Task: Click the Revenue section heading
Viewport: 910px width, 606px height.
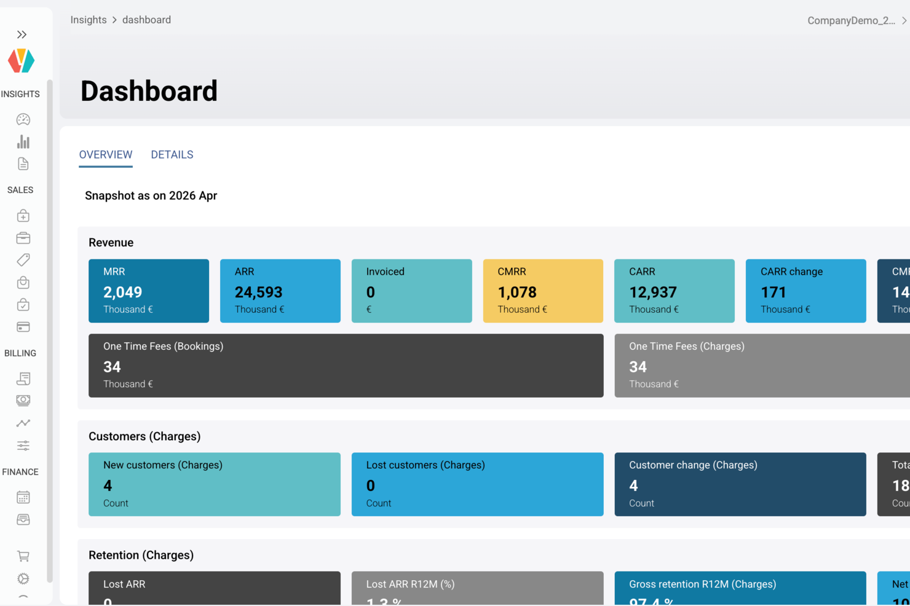Action: coord(111,243)
